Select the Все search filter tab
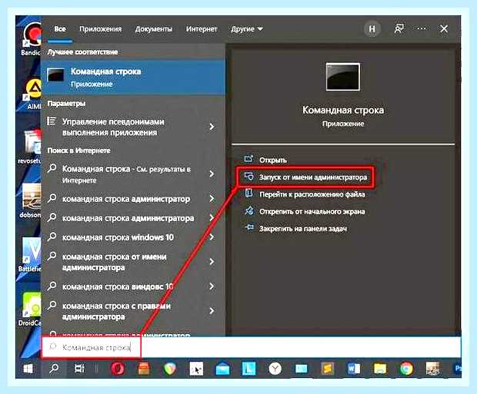The width and height of the screenshot is (477, 394). (60, 29)
